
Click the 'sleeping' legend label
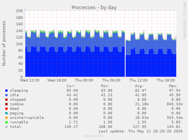pos(19,91)
